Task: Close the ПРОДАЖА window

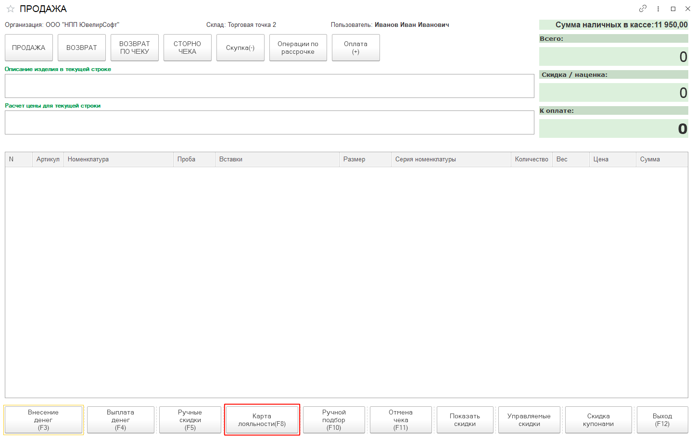Action: (x=688, y=9)
